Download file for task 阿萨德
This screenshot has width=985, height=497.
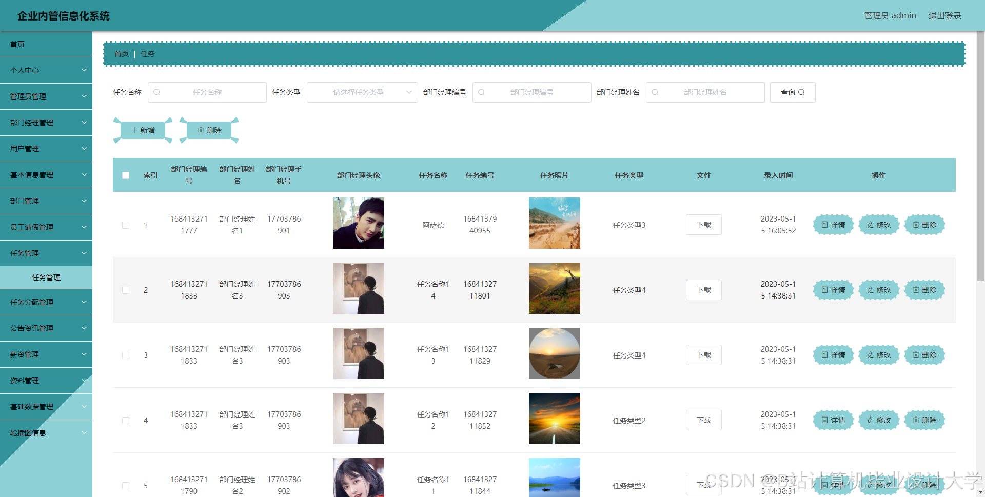704,225
